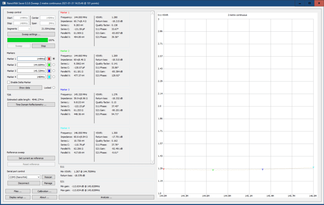Click the green Marker 2 triangle on the chart

click(x=213, y=170)
